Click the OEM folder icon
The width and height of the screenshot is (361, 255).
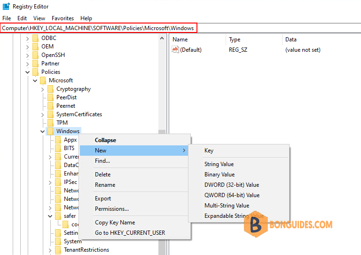pos(35,47)
